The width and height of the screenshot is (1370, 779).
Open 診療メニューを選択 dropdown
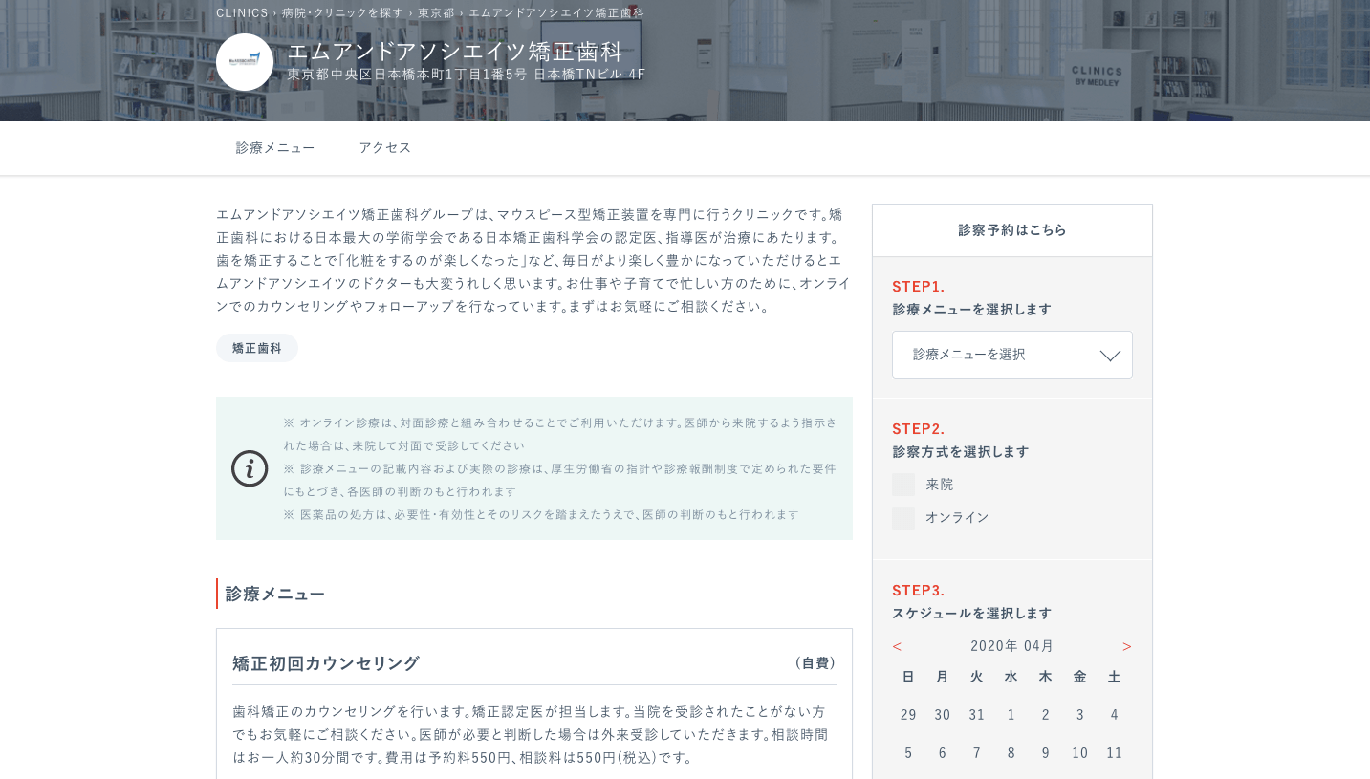coord(1011,355)
